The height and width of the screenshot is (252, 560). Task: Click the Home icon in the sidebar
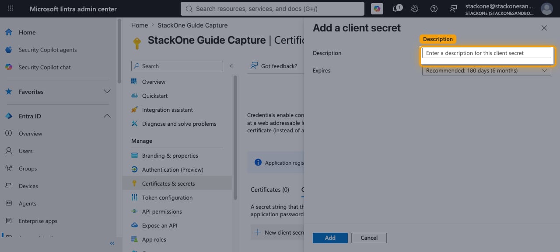pyautogui.click(x=8, y=32)
